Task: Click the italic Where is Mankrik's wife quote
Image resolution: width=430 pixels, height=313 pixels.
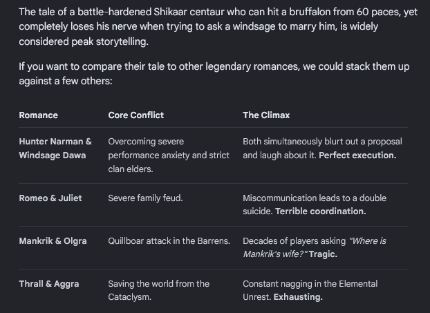Action: tap(315, 247)
